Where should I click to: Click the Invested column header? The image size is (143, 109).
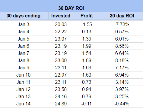pyautogui.click(x=61, y=16)
